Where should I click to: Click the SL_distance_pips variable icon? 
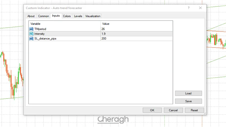(x=31, y=38)
